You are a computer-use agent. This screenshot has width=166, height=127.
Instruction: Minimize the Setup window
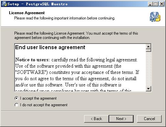click(150, 4)
